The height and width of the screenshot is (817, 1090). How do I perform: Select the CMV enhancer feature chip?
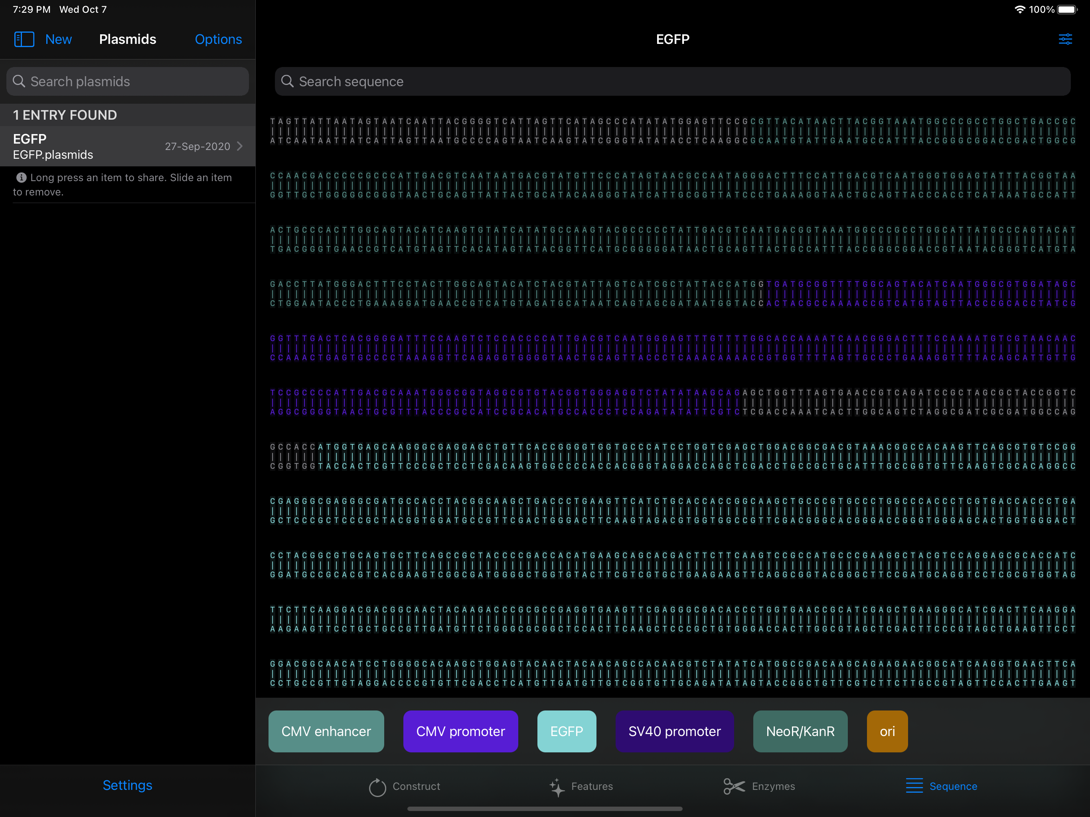click(x=326, y=731)
